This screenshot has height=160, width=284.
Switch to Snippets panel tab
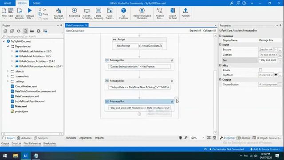pos(41,138)
